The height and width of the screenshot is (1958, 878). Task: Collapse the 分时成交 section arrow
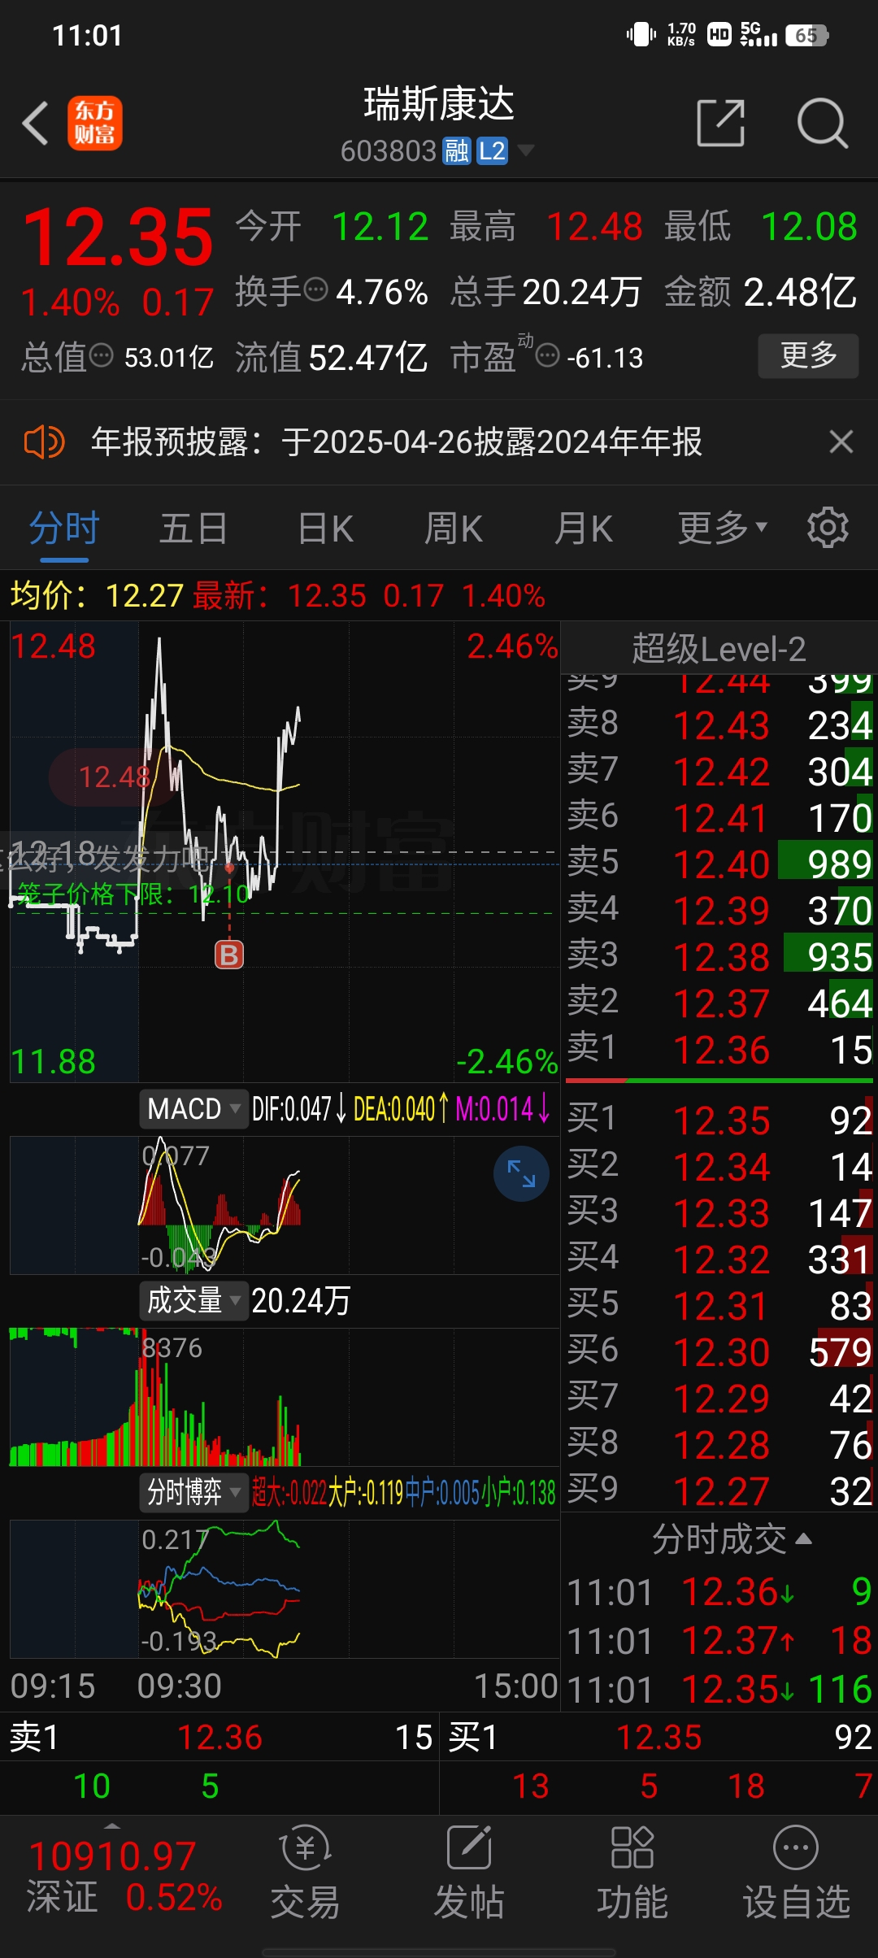803,1538
